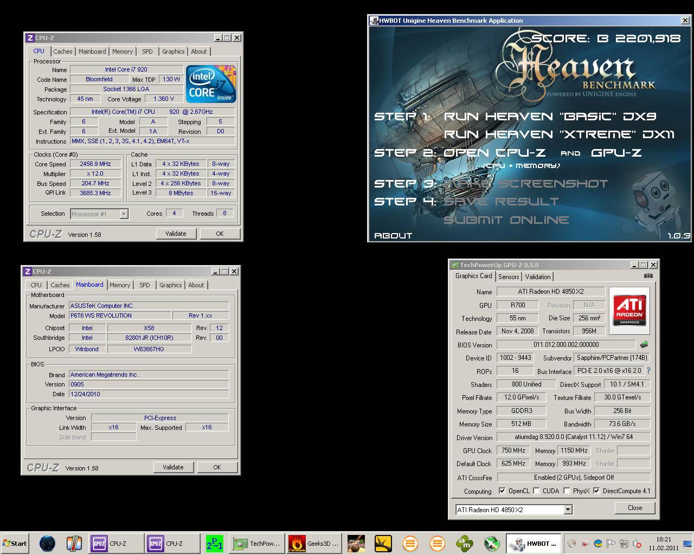Click Save Result in the Heaven window
694x555 pixels.
pyautogui.click(x=501, y=201)
